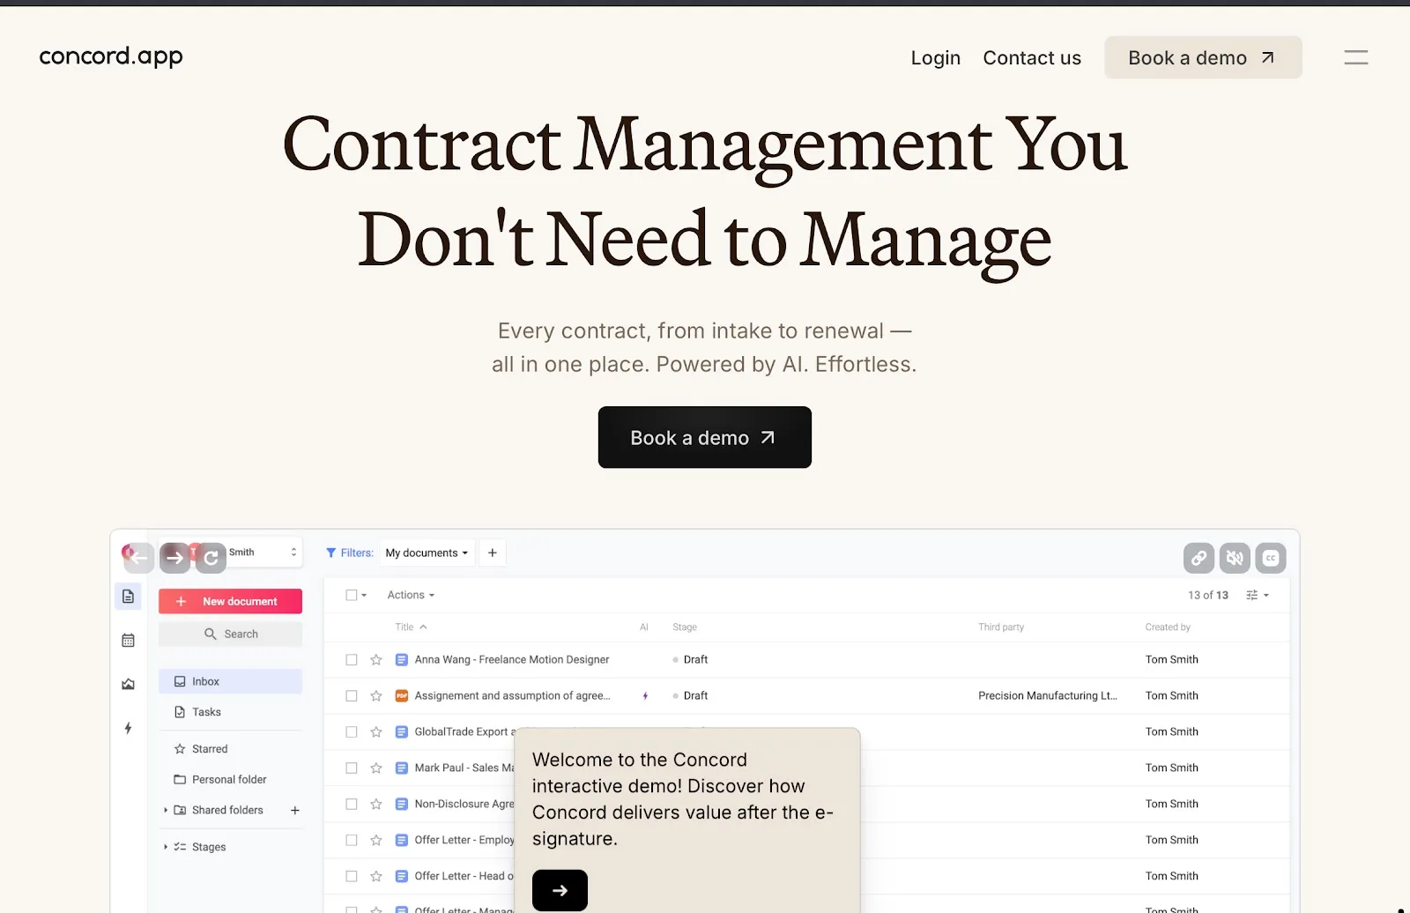This screenshot has height=913, width=1410.
Task: Click the Filters funnel label
Action: 350,553
